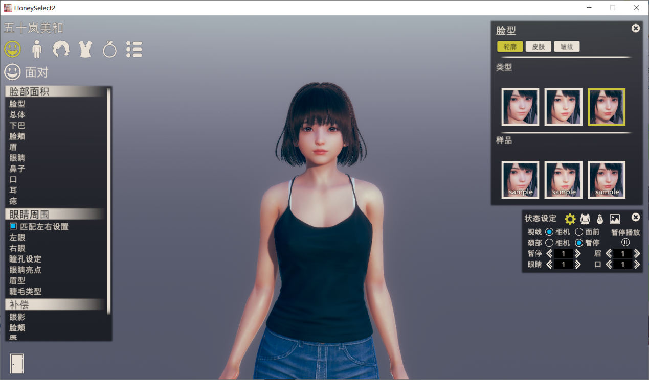
Task: Increase the 眉 value with the right arrow
Action: pyautogui.click(x=637, y=253)
